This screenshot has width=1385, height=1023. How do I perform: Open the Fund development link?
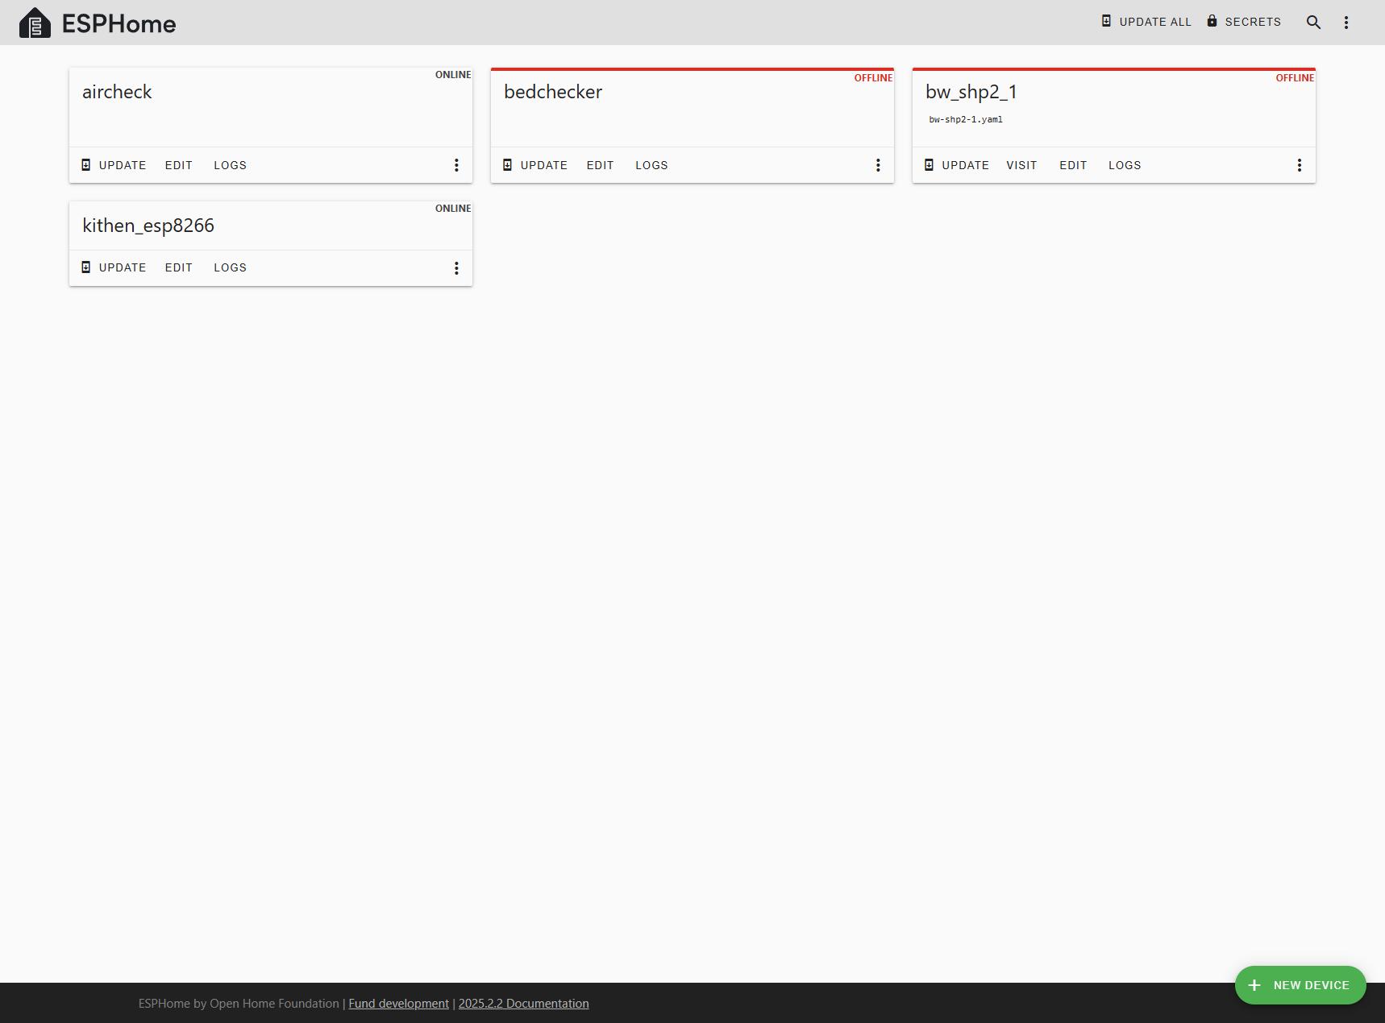coord(398,1004)
